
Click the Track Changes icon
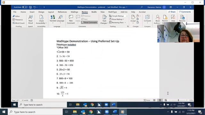(x=104, y=17)
